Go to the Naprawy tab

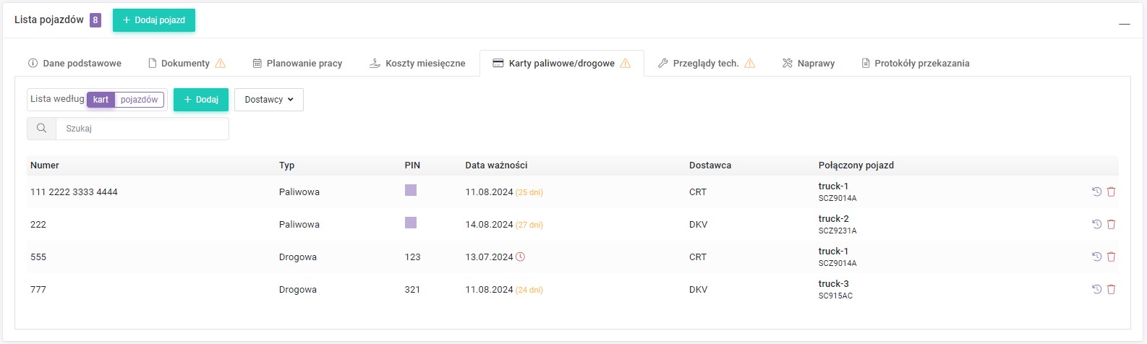pos(809,63)
